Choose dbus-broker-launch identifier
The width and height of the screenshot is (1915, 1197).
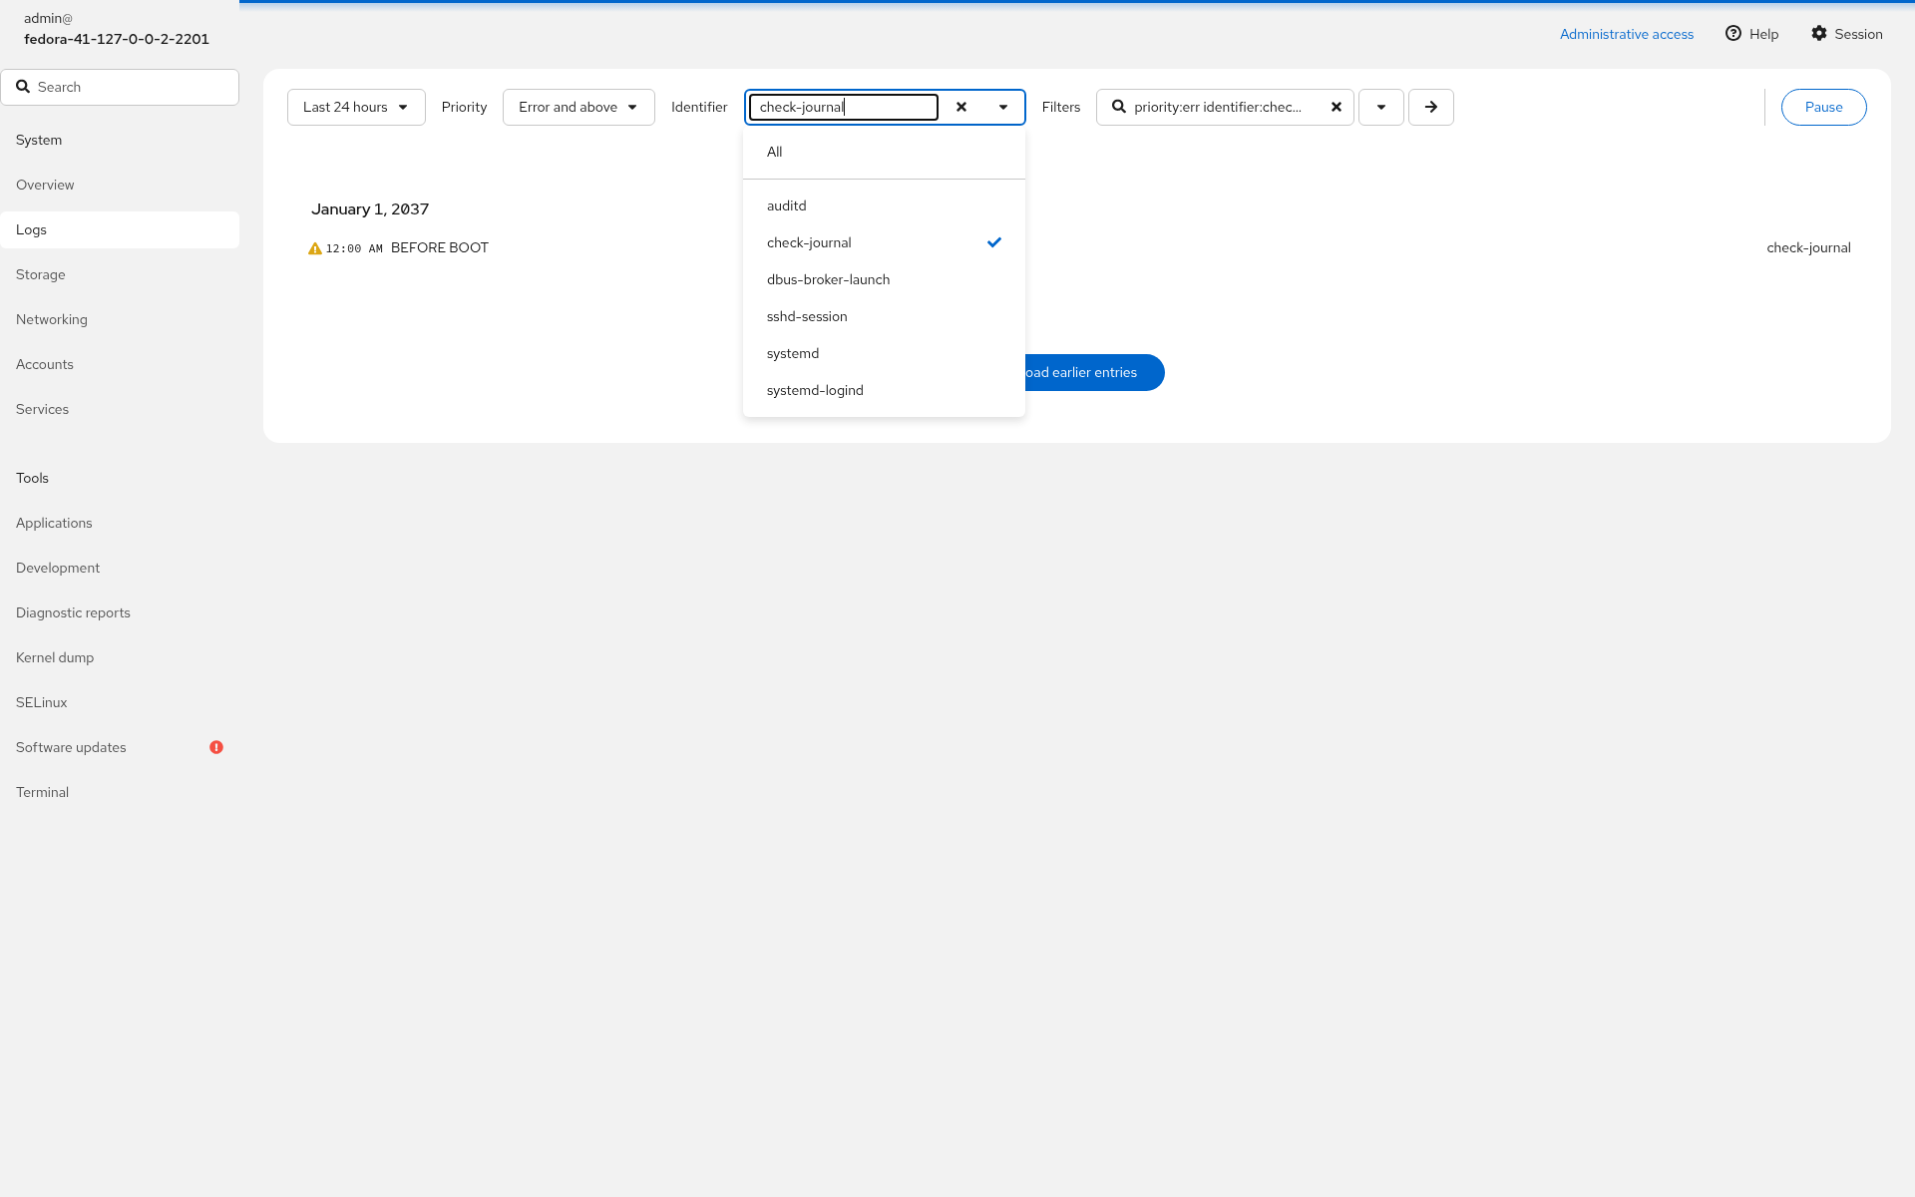(x=884, y=279)
